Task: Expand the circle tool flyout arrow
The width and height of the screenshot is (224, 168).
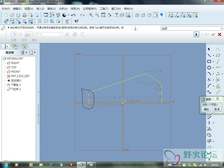Action: [x=213, y=68]
